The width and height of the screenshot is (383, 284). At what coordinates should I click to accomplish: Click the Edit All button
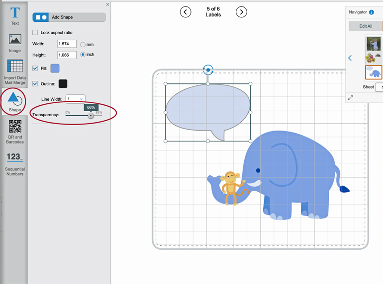pos(366,26)
